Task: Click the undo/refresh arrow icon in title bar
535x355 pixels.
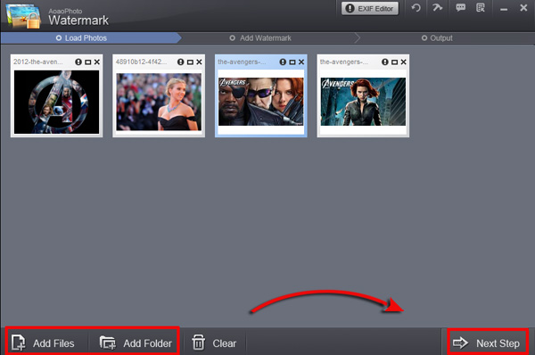Action: tap(416, 8)
